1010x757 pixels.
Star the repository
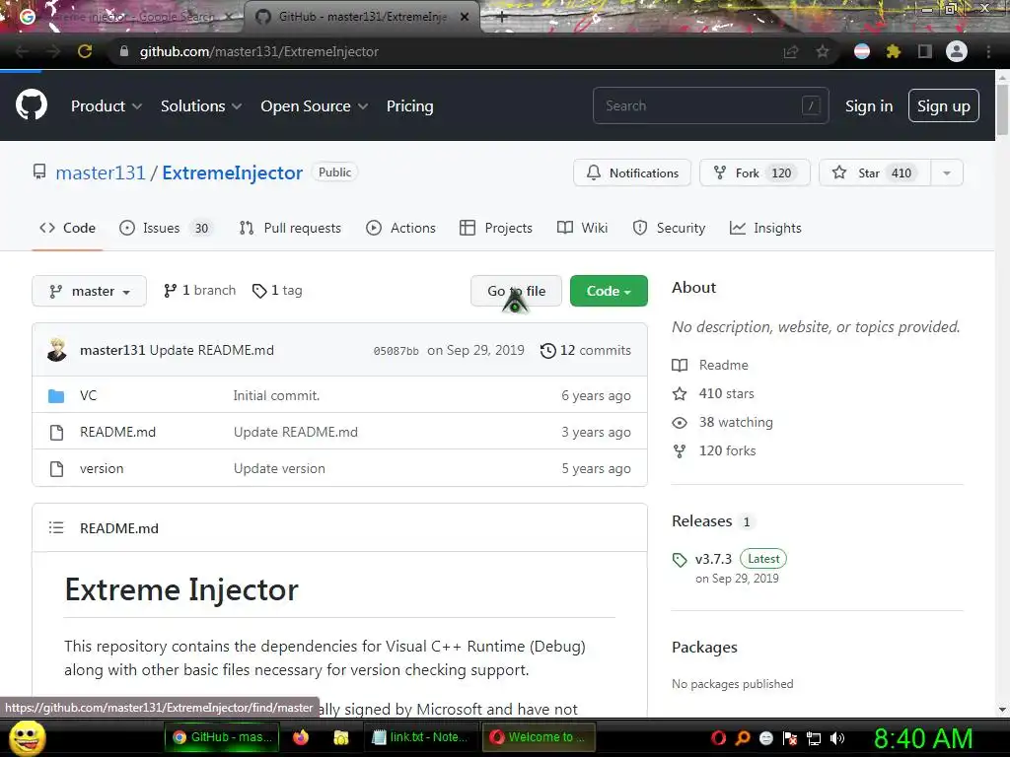(874, 172)
